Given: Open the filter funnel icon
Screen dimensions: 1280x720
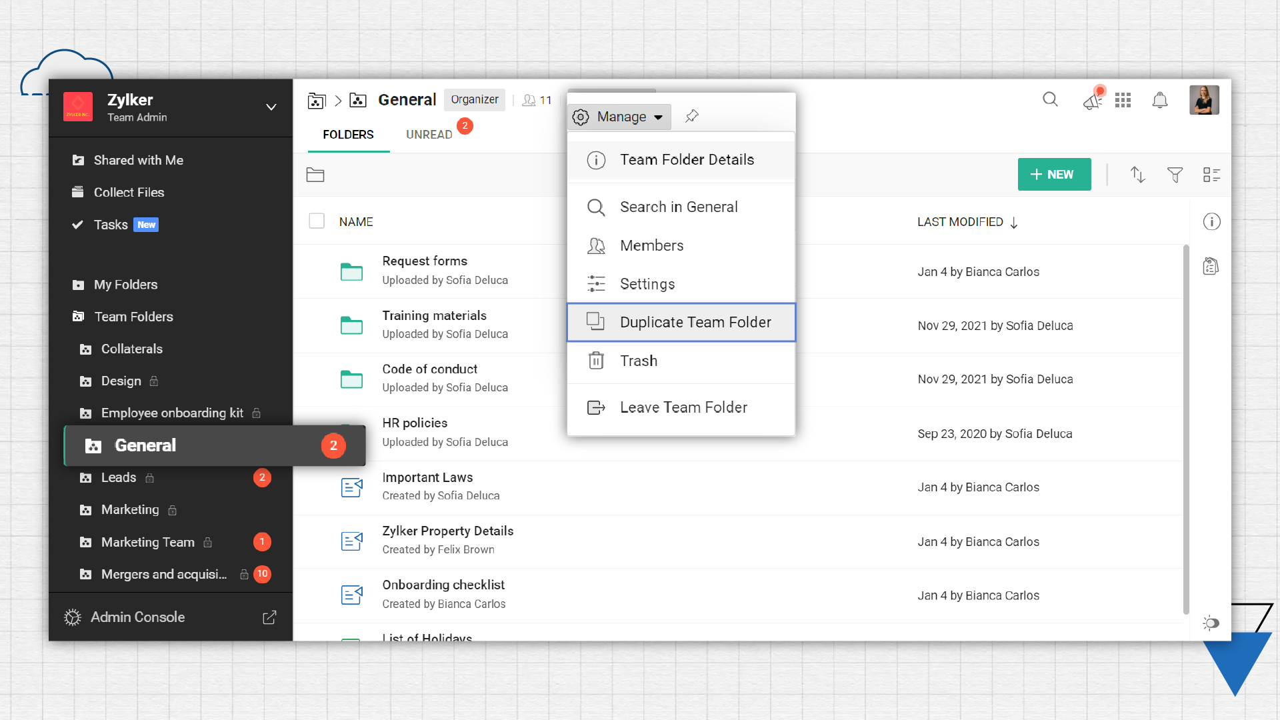Looking at the screenshot, I should coord(1175,175).
